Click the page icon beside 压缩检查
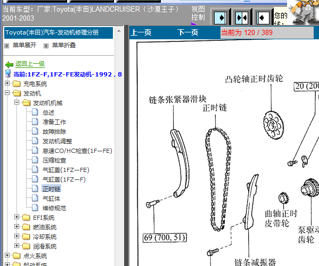319x266 pixels. pos(35,160)
